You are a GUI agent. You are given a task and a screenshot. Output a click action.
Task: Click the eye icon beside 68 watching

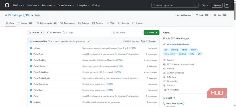pos(164,81)
